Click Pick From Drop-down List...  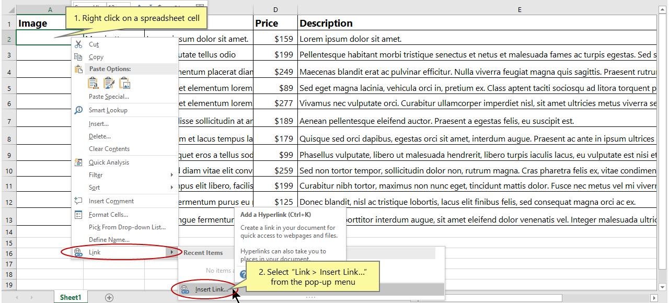[x=127, y=226]
